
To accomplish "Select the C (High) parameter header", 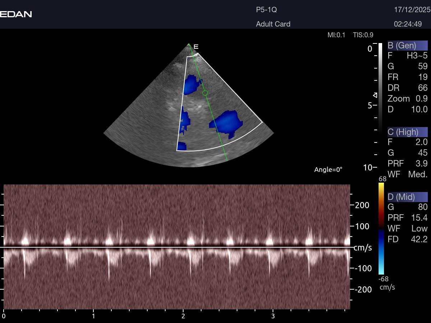I will point(407,132).
